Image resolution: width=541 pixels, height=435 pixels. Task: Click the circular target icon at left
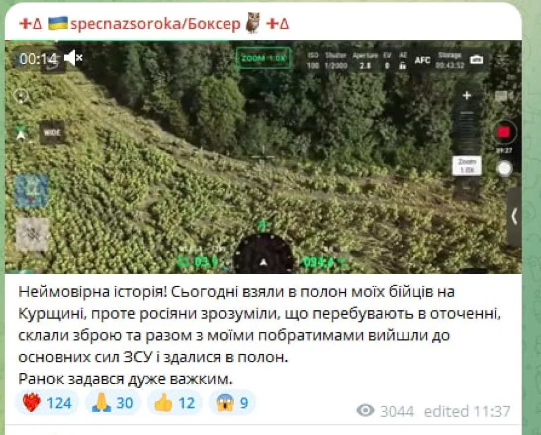pyautogui.click(x=22, y=96)
